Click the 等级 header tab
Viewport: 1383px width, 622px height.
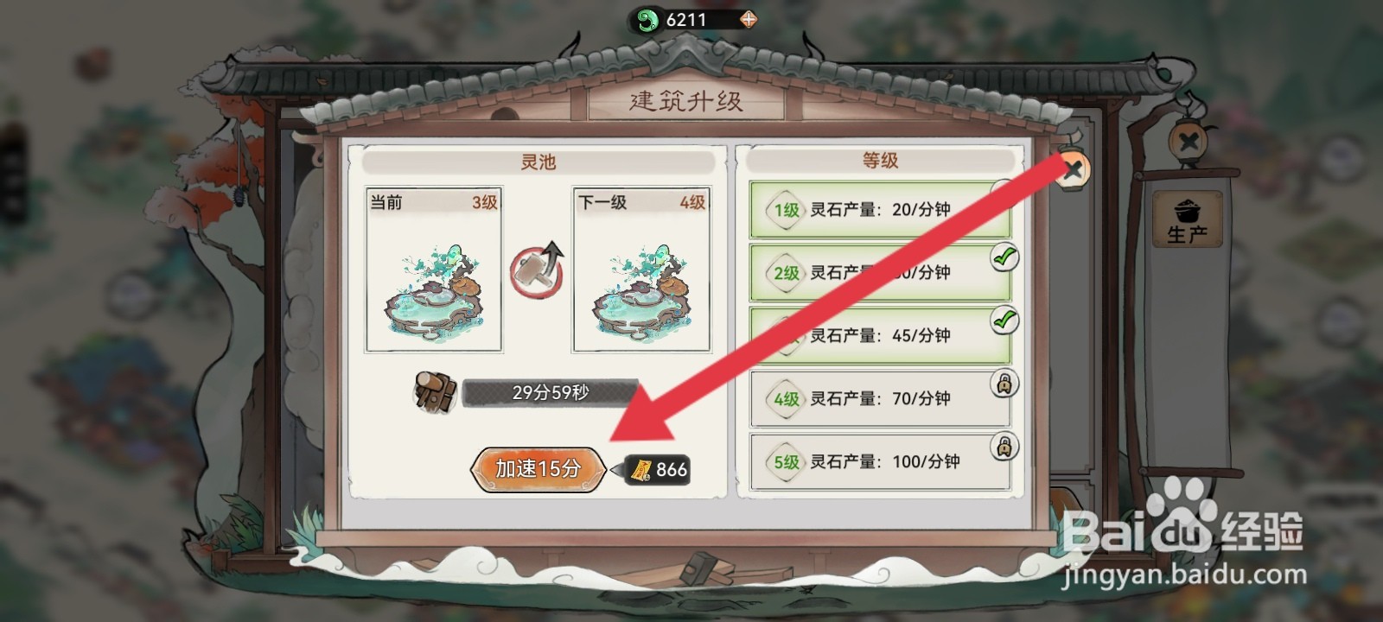tap(880, 161)
